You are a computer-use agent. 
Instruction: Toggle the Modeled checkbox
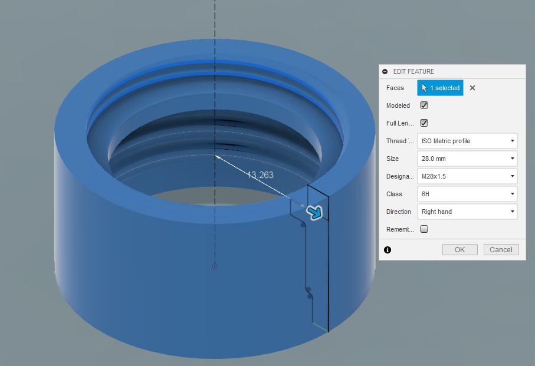tap(424, 105)
